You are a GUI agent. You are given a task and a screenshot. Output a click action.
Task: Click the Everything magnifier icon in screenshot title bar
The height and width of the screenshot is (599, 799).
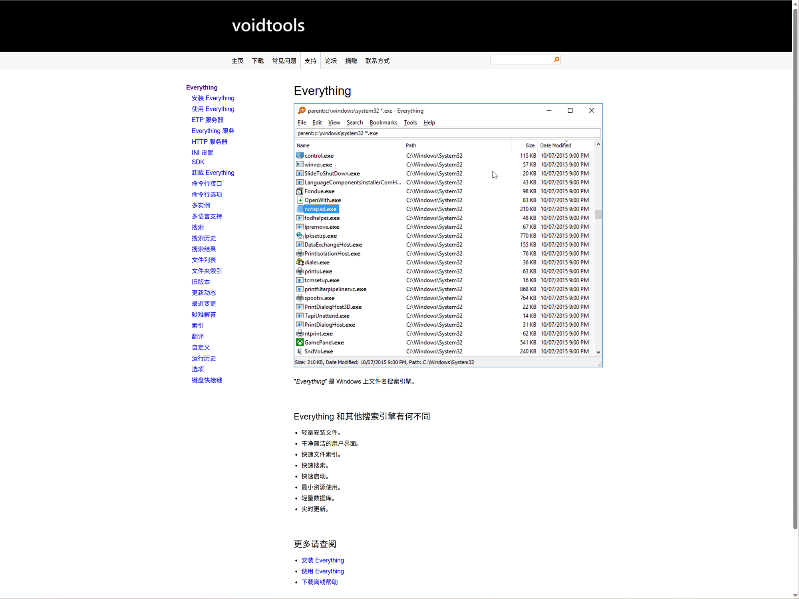302,111
